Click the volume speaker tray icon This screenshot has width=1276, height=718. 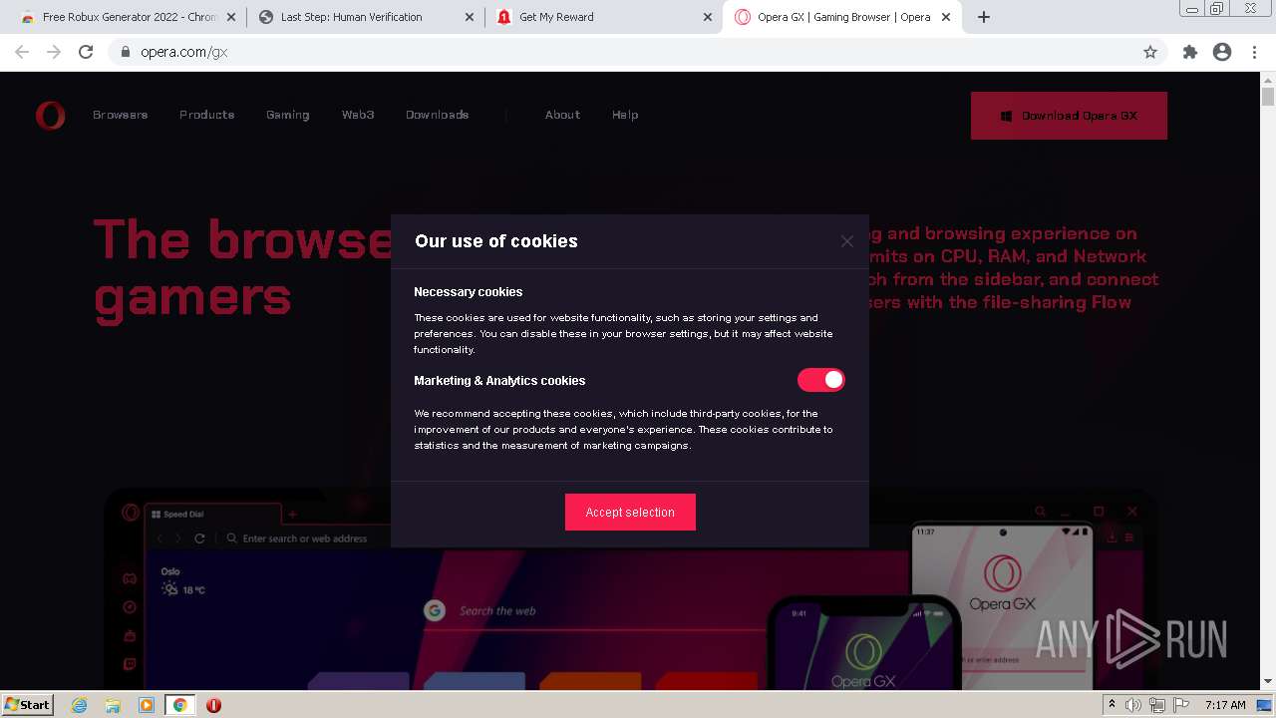click(1133, 705)
